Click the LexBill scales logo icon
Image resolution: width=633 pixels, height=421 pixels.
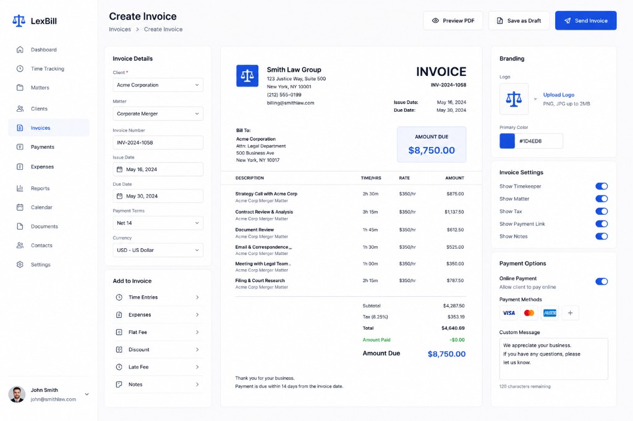click(x=19, y=20)
